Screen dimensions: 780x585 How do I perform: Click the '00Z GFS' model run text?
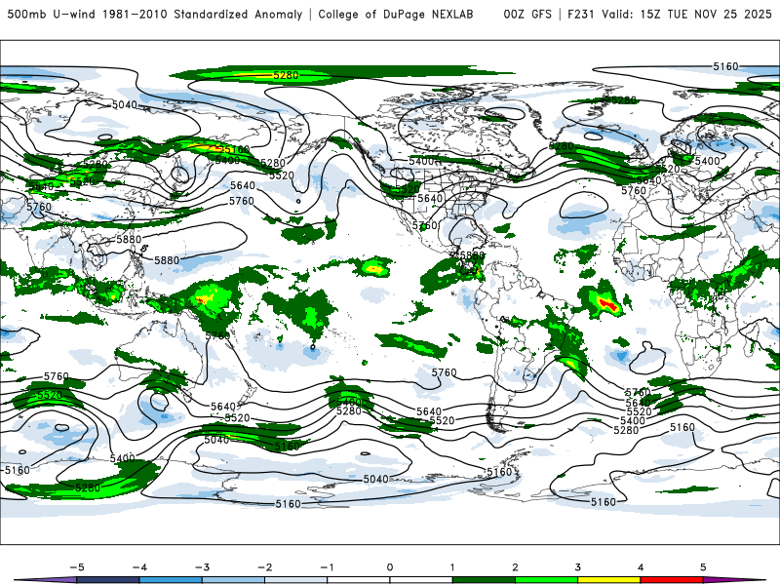pos(527,14)
